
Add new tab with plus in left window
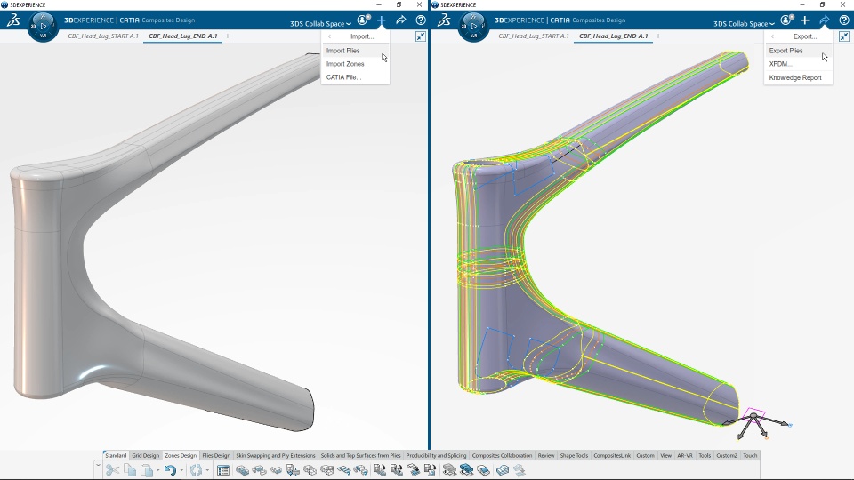click(x=228, y=36)
